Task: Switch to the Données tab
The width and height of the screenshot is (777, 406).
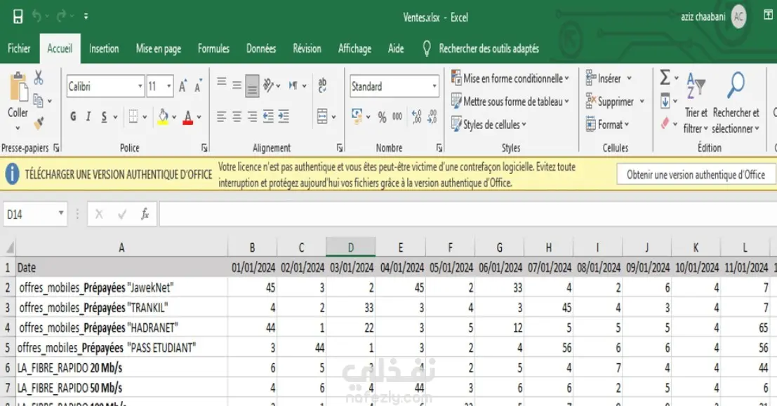Action: 261,48
